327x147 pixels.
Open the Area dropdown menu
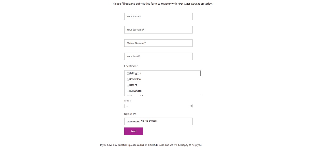click(158, 106)
